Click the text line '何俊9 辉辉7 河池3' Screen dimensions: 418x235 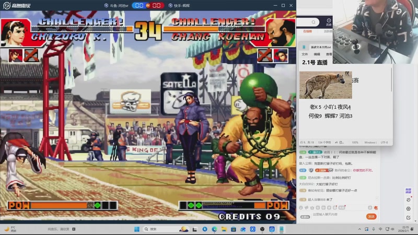click(x=330, y=115)
